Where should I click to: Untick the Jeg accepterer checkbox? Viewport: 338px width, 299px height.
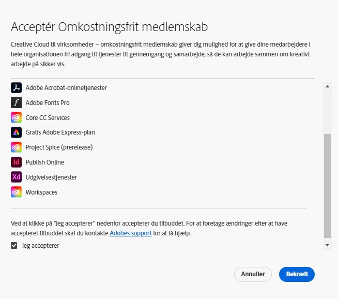pos(14,246)
